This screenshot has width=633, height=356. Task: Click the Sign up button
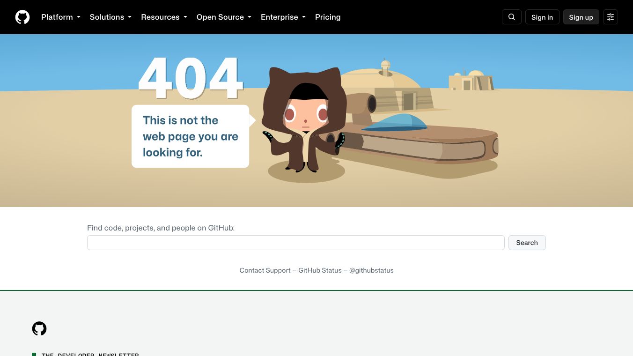pos(581,17)
